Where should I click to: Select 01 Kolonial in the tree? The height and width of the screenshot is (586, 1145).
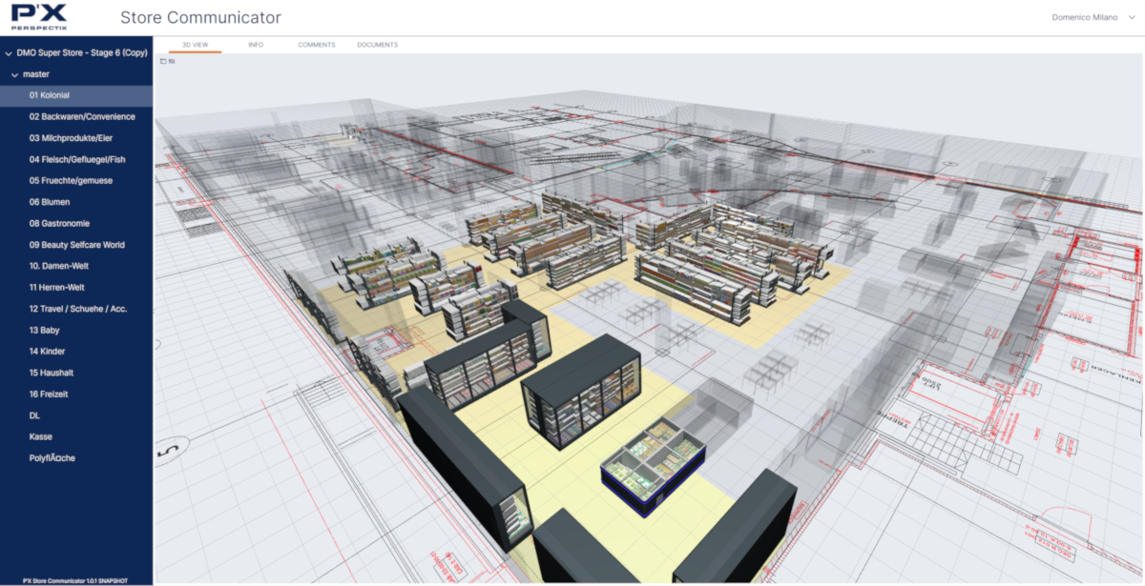pos(76,95)
